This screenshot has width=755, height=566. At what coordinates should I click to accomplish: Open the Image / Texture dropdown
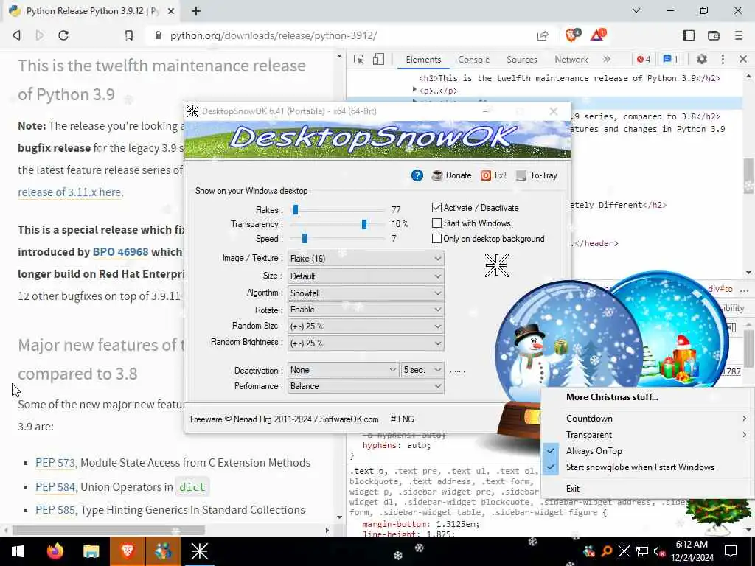[366, 259]
